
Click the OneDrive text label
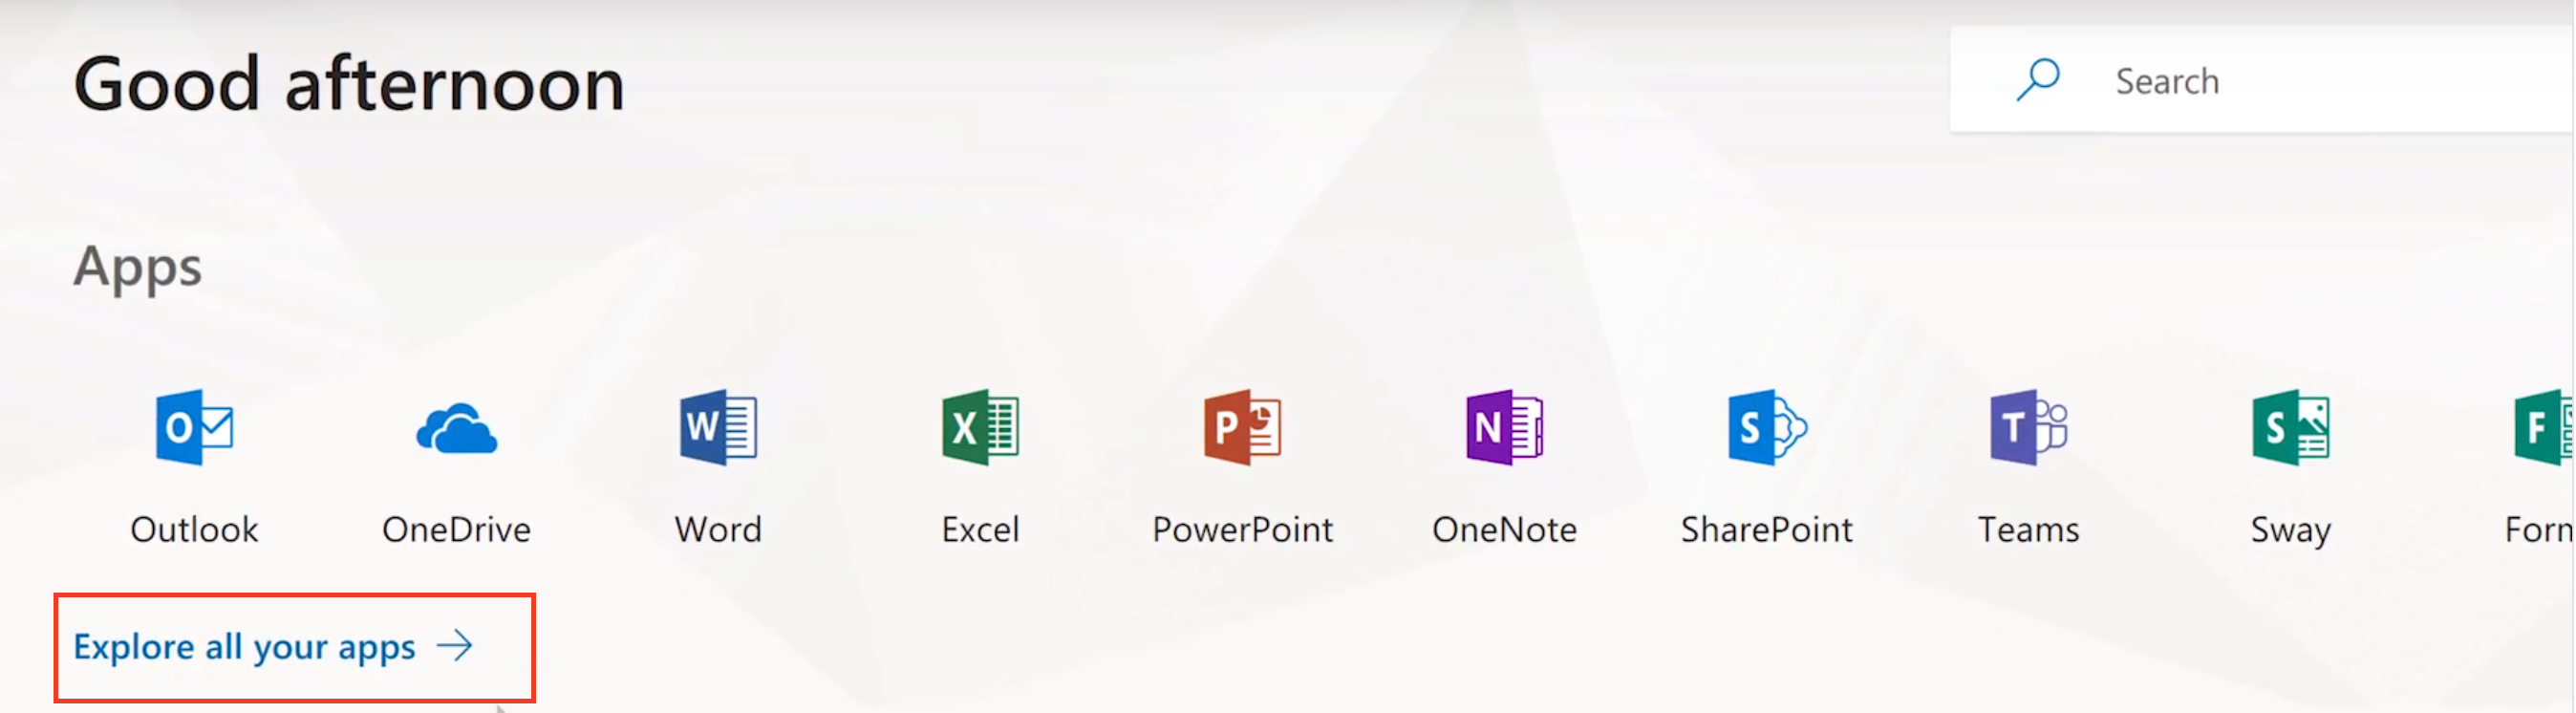point(456,529)
